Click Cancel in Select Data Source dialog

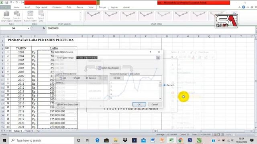155,104
